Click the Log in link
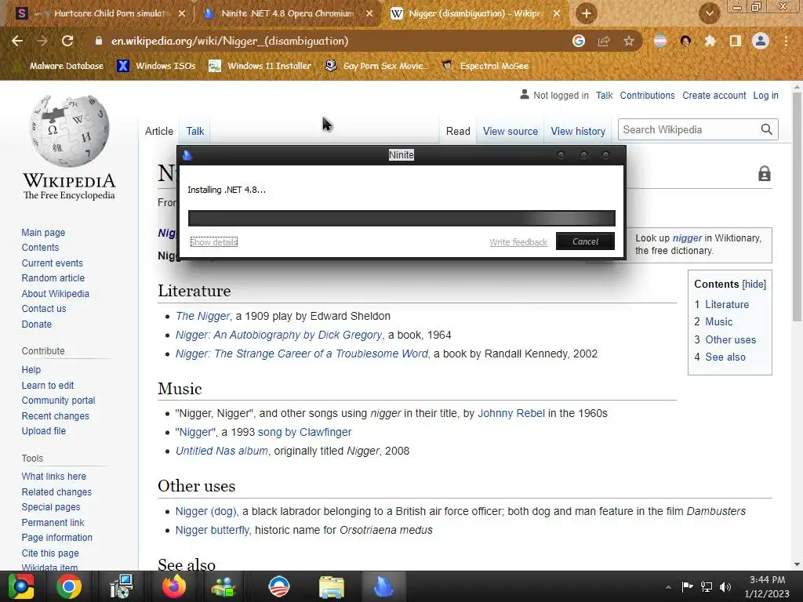This screenshot has width=803, height=602. (x=765, y=95)
